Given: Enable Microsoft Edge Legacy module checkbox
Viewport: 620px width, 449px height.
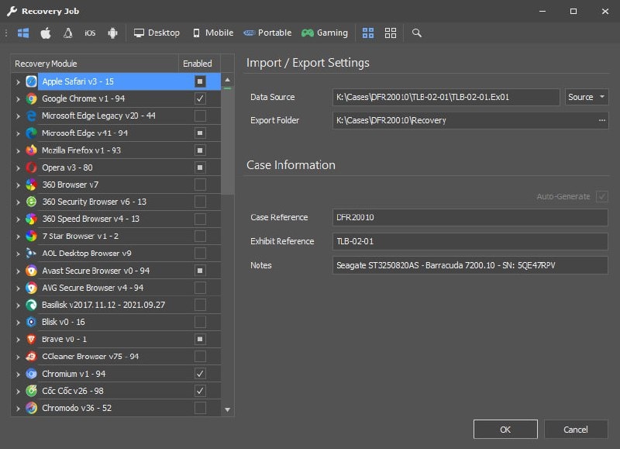Looking at the screenshot, I should (x=200, y=116).
